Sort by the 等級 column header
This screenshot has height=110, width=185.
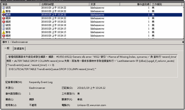pyautogui.click(x=21, y=4)
